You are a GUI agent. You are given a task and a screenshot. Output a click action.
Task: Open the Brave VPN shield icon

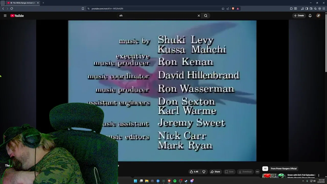tap(319, 8)
